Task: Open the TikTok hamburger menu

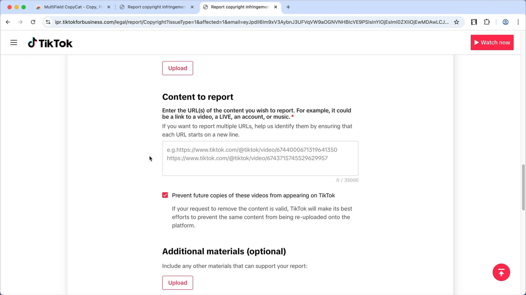Action: tap(14, 43)
